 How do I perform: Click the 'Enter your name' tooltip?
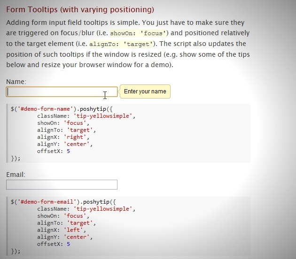click(x=145, y=91)
